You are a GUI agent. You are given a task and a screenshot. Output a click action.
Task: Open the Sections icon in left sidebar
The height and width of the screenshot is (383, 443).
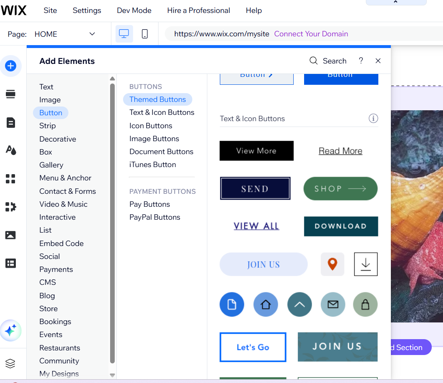coord(11,94)
